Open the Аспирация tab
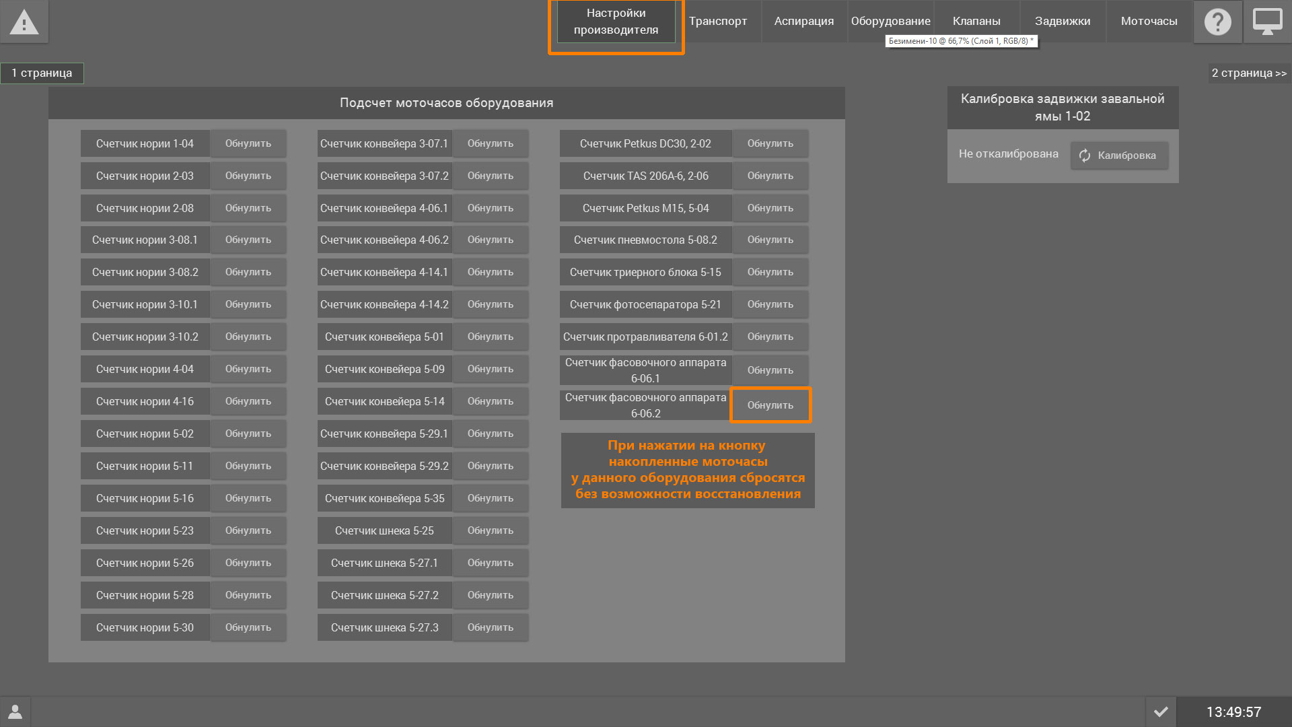The width and height of the screenshot is (1292, 727). pos(803,22)
